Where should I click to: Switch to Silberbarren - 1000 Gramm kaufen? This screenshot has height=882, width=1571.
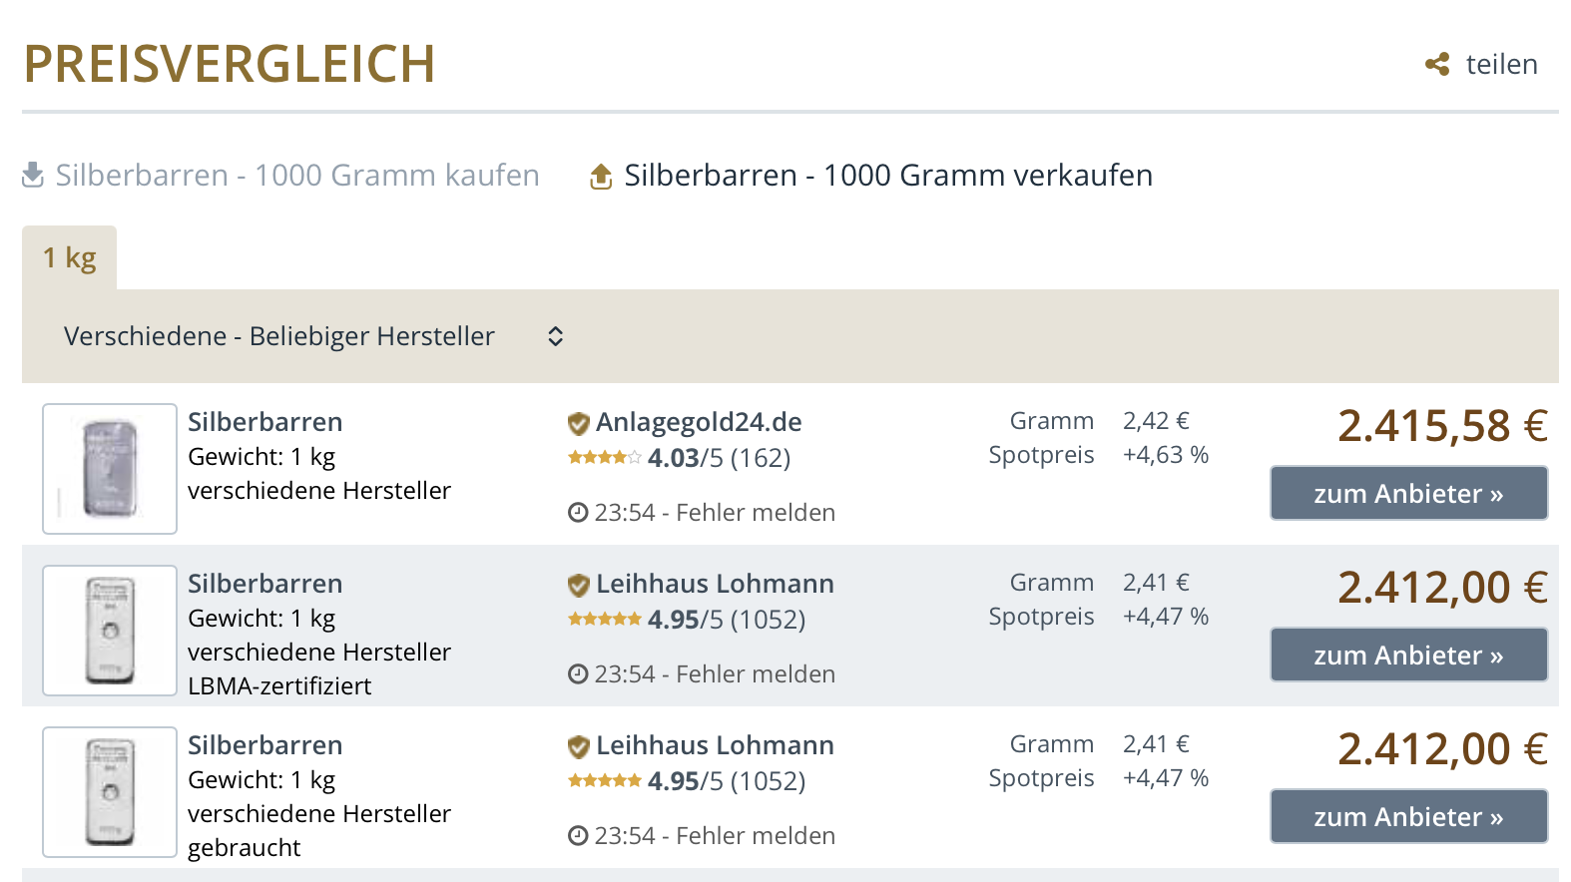pos(296,176)
